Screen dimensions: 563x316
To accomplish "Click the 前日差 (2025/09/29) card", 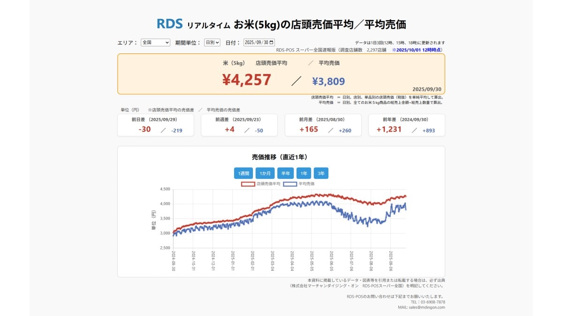I will [155, 125].
